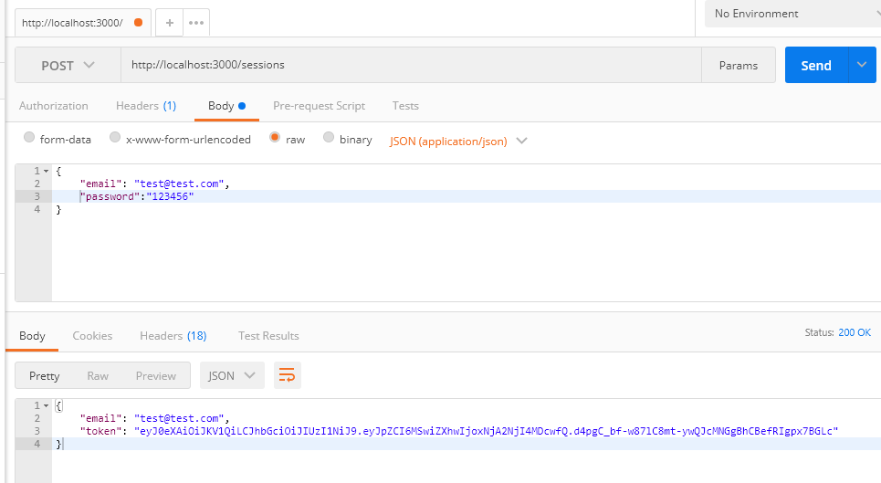Change JSON (application/json) content type dropdown

click(x=458, y=141)
